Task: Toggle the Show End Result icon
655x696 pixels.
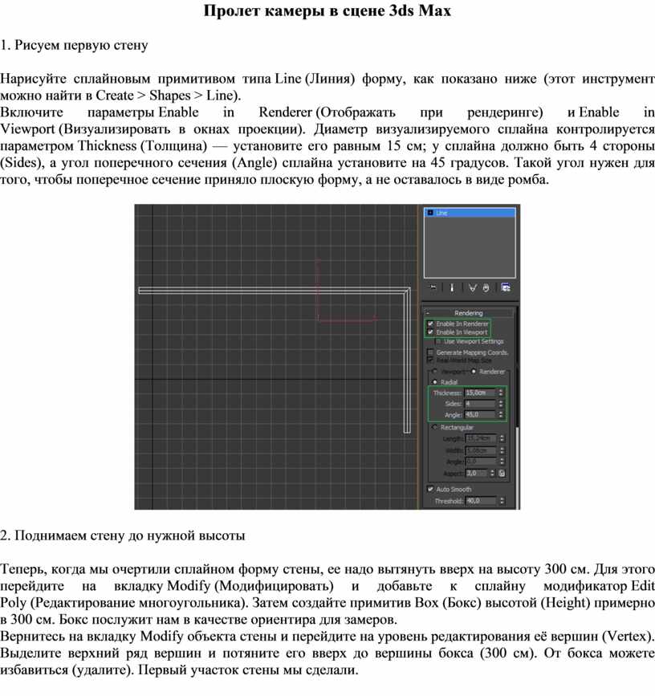Action: pyautogui.click(x=452, y=287)
